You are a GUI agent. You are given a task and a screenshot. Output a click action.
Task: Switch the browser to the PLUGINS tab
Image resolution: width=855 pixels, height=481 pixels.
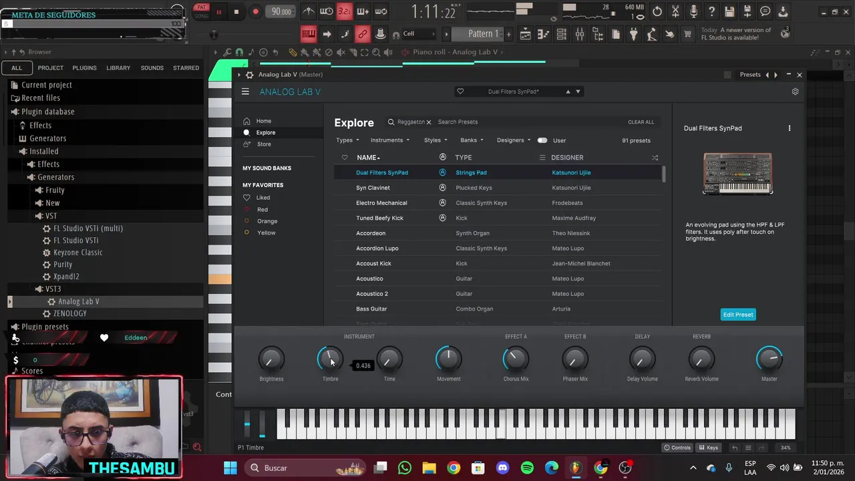pyautogui.click(x=84, y=67)
